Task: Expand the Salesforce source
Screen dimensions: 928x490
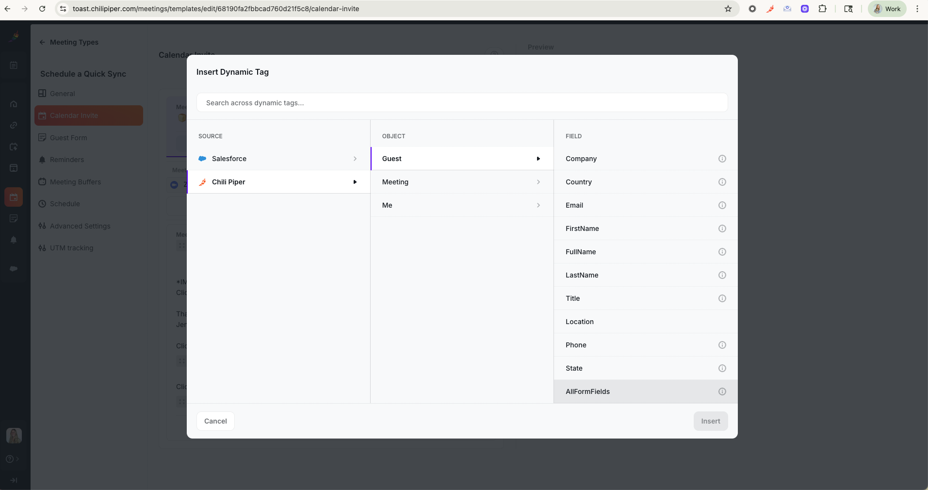Action: 278,159
